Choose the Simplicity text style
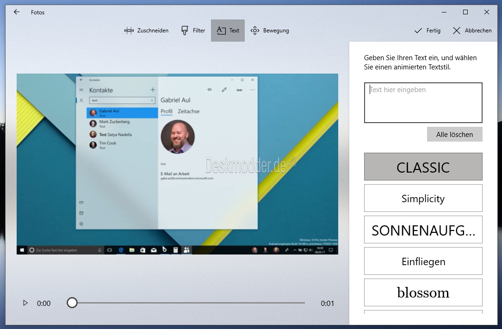This screenshot has width=502, height=329. [423, 198]
